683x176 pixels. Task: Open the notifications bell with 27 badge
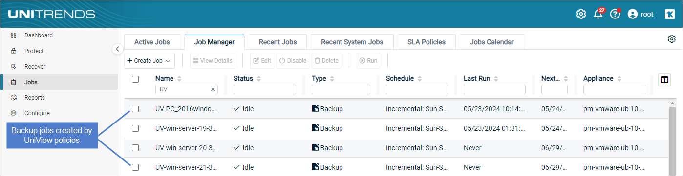pyautogui.click(x=598, y=14)
